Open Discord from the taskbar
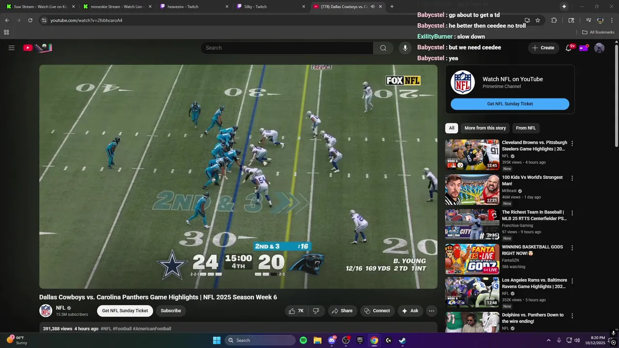The image size is (619, 348). (332, 340)
